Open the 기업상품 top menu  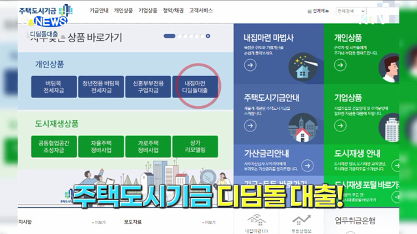[x=148, y=10]
